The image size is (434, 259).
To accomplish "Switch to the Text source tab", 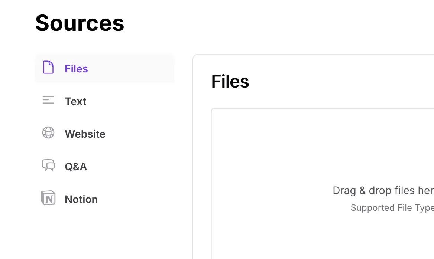I will coord(75,101).
